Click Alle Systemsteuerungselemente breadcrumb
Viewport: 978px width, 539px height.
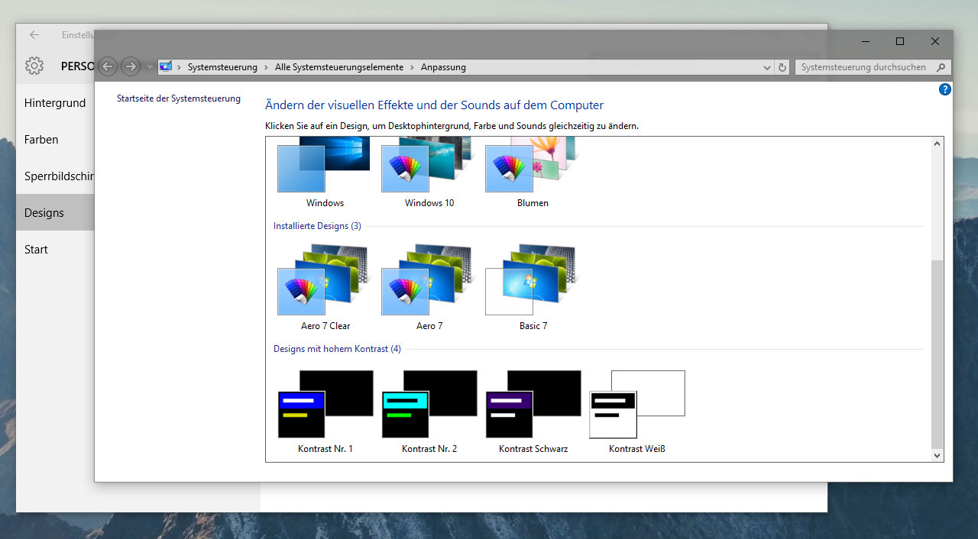tap(339, 67)
